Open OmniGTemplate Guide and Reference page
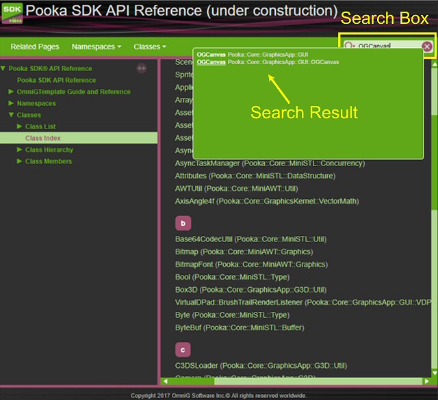Image resolution: width=438 pixels, height=400 pixels. coord(74,92)
